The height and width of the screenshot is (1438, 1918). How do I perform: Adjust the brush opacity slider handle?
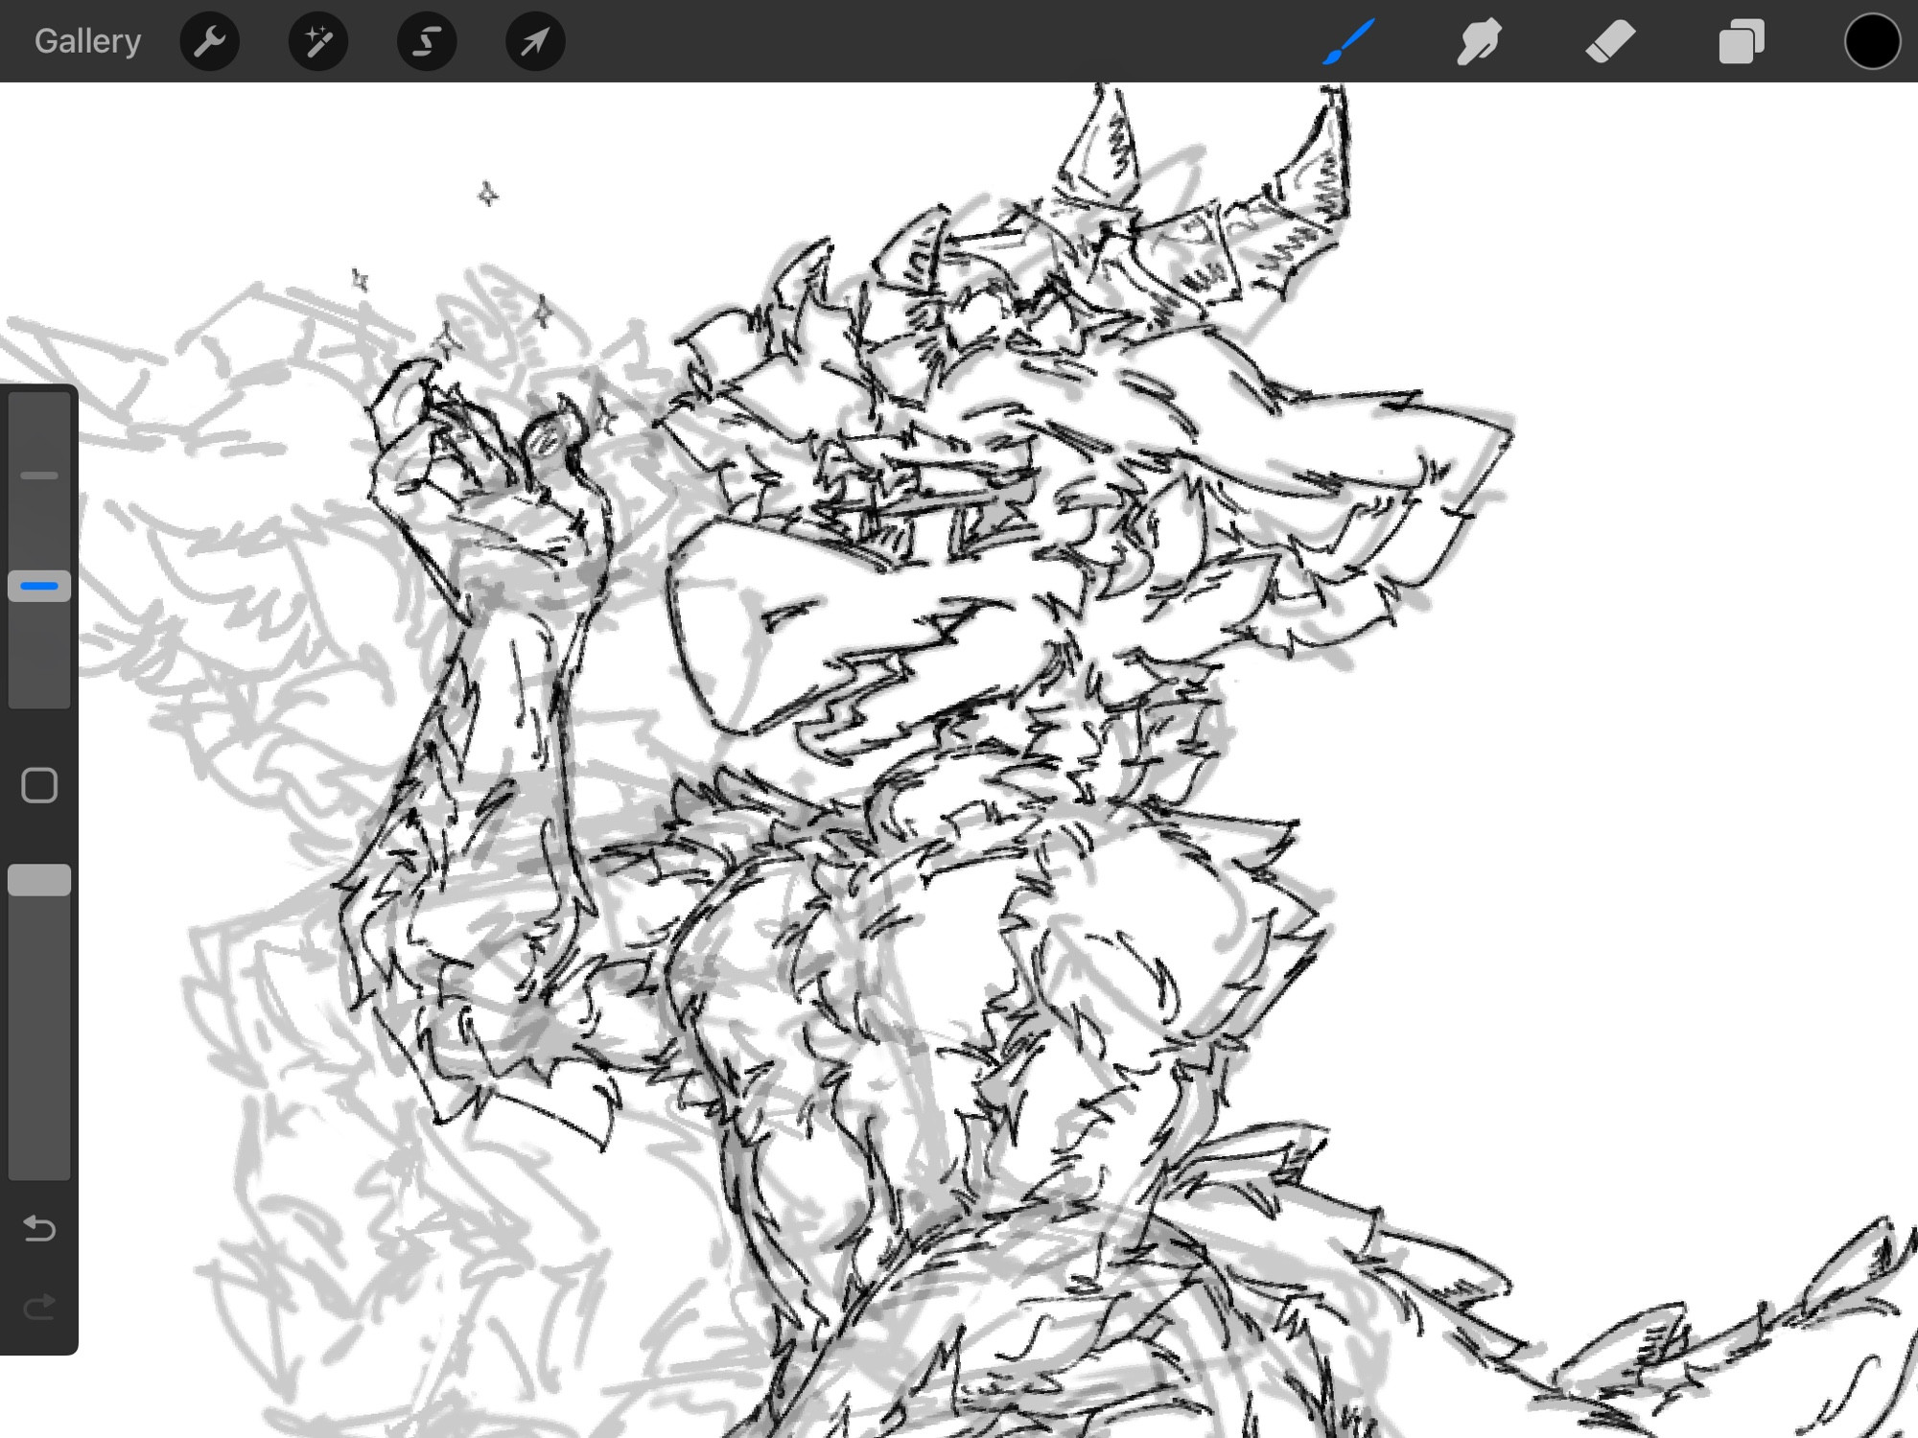[x=39, y=880]
